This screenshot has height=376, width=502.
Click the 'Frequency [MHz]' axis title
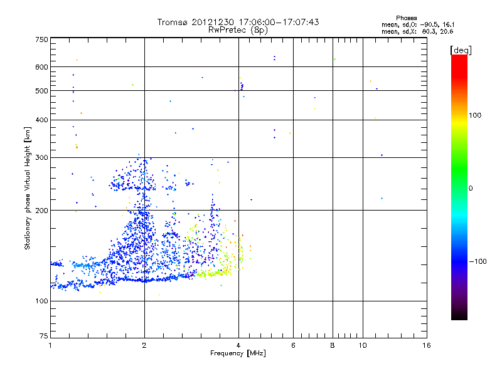point(238,353)
